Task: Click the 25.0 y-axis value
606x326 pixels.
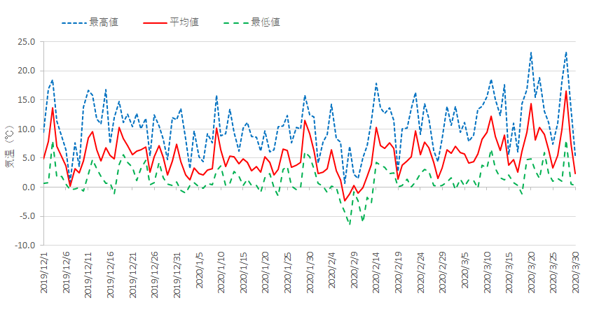Action: 27,42
